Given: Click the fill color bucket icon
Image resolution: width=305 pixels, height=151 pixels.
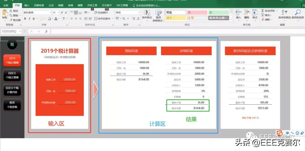Looking at the screenshot, I should pos(49,19).
